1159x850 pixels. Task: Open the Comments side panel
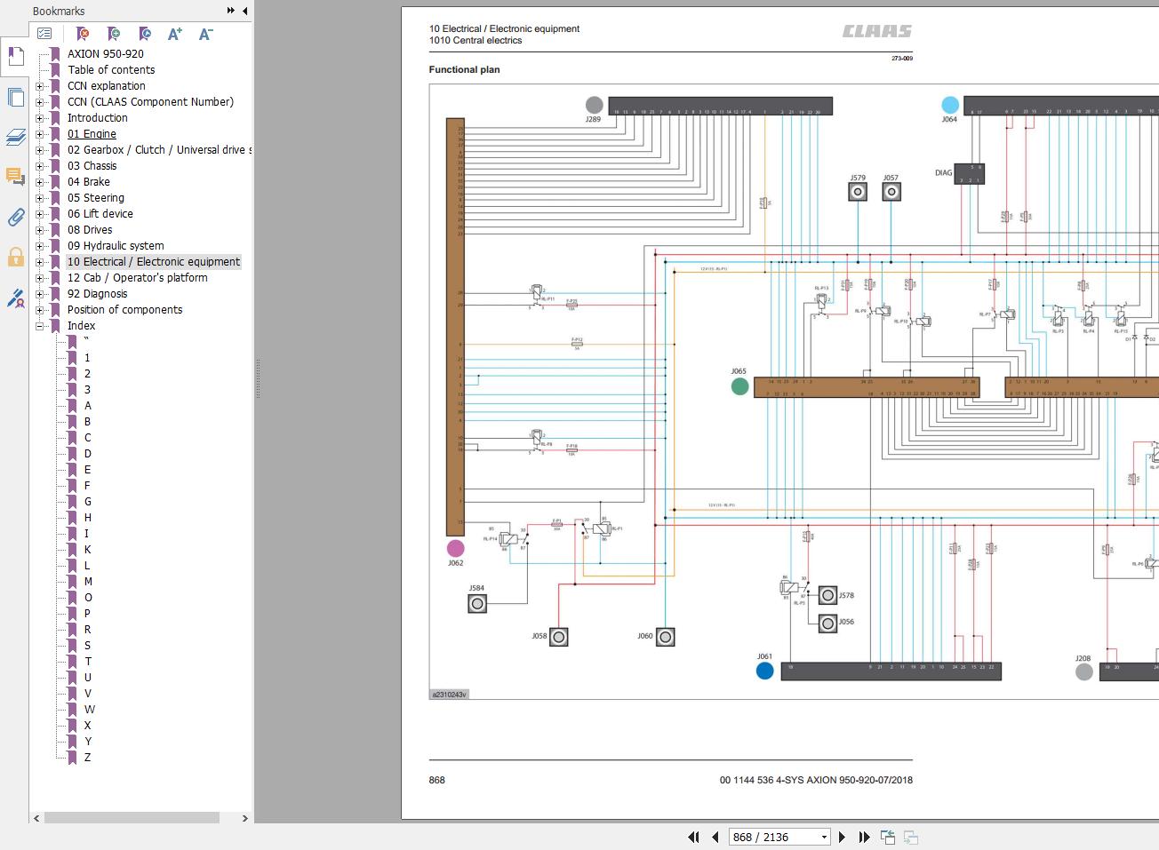coord(15,177)
